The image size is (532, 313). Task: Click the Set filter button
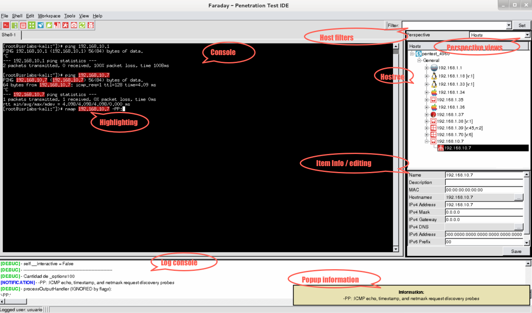coord(522,25)
